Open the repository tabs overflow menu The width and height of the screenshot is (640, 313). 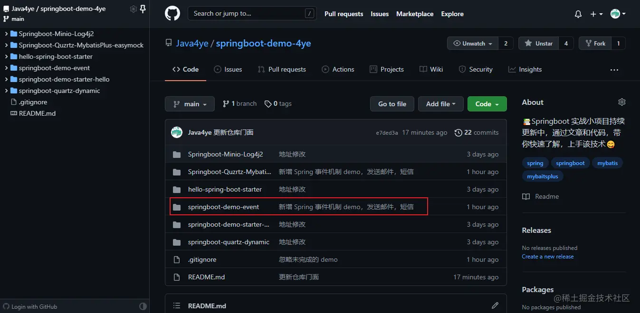pos(614,70)
